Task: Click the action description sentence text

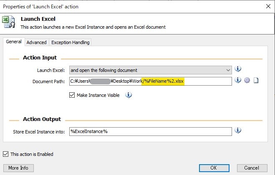Action: [x=93, y=27]
